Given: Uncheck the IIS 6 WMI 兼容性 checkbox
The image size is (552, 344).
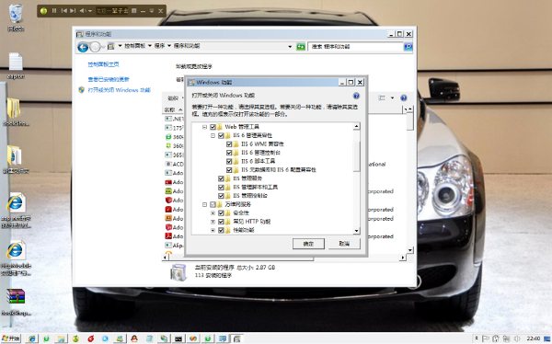Looking at the screenshot, I should coord(229,144).
